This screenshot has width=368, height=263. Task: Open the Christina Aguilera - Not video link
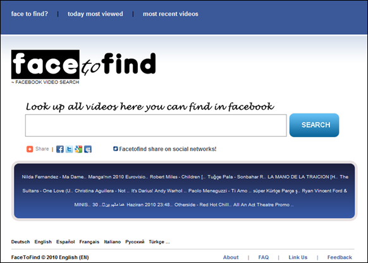[102, 191]
